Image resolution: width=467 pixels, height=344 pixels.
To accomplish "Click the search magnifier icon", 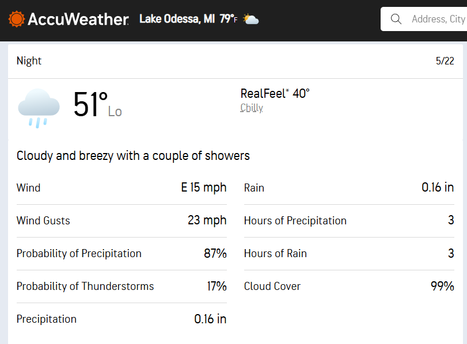I will pos(396,19).
